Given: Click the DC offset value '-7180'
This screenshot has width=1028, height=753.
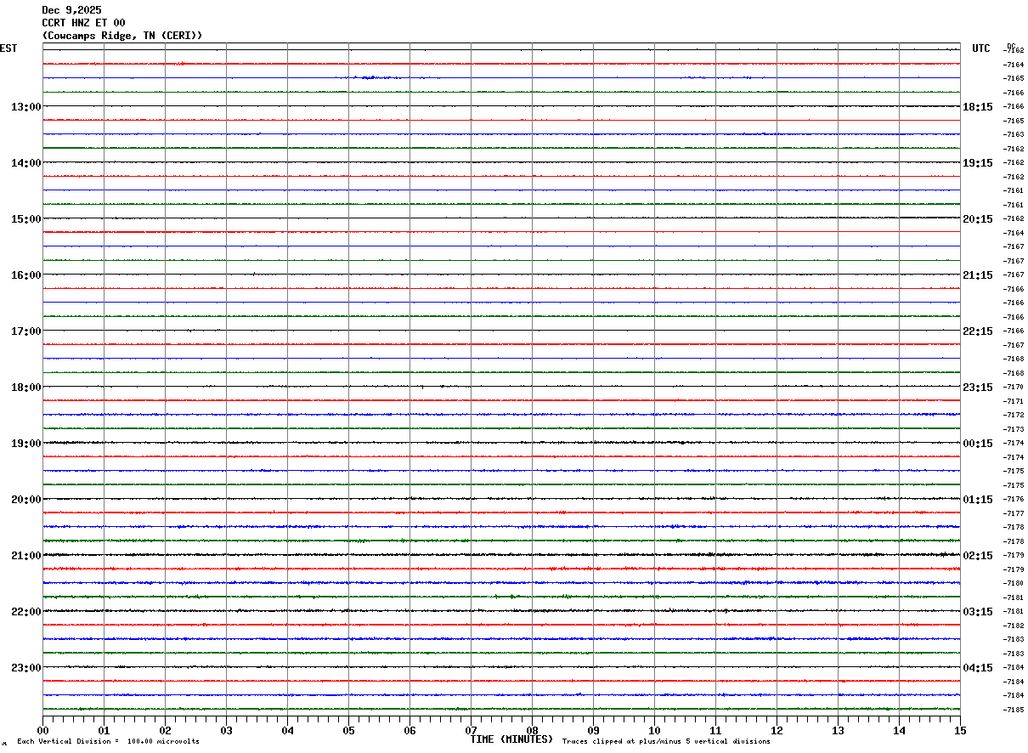Looking at the screenshot, I should 1014,583.
